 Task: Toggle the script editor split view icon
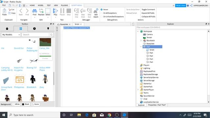click(x=133, y=24)
